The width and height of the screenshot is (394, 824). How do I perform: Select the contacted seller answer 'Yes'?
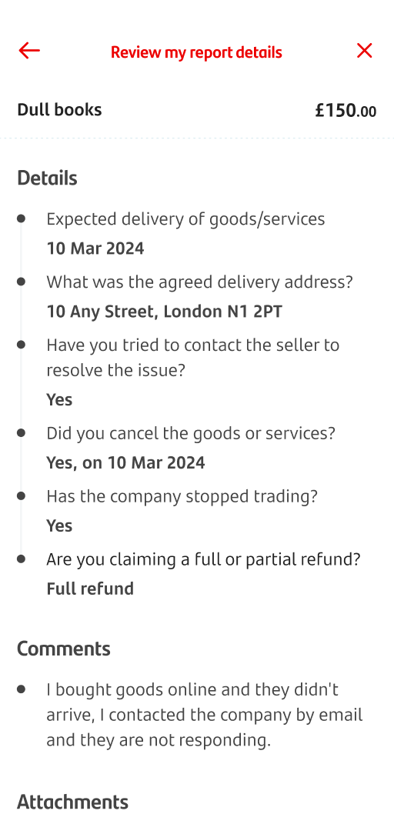59,400
